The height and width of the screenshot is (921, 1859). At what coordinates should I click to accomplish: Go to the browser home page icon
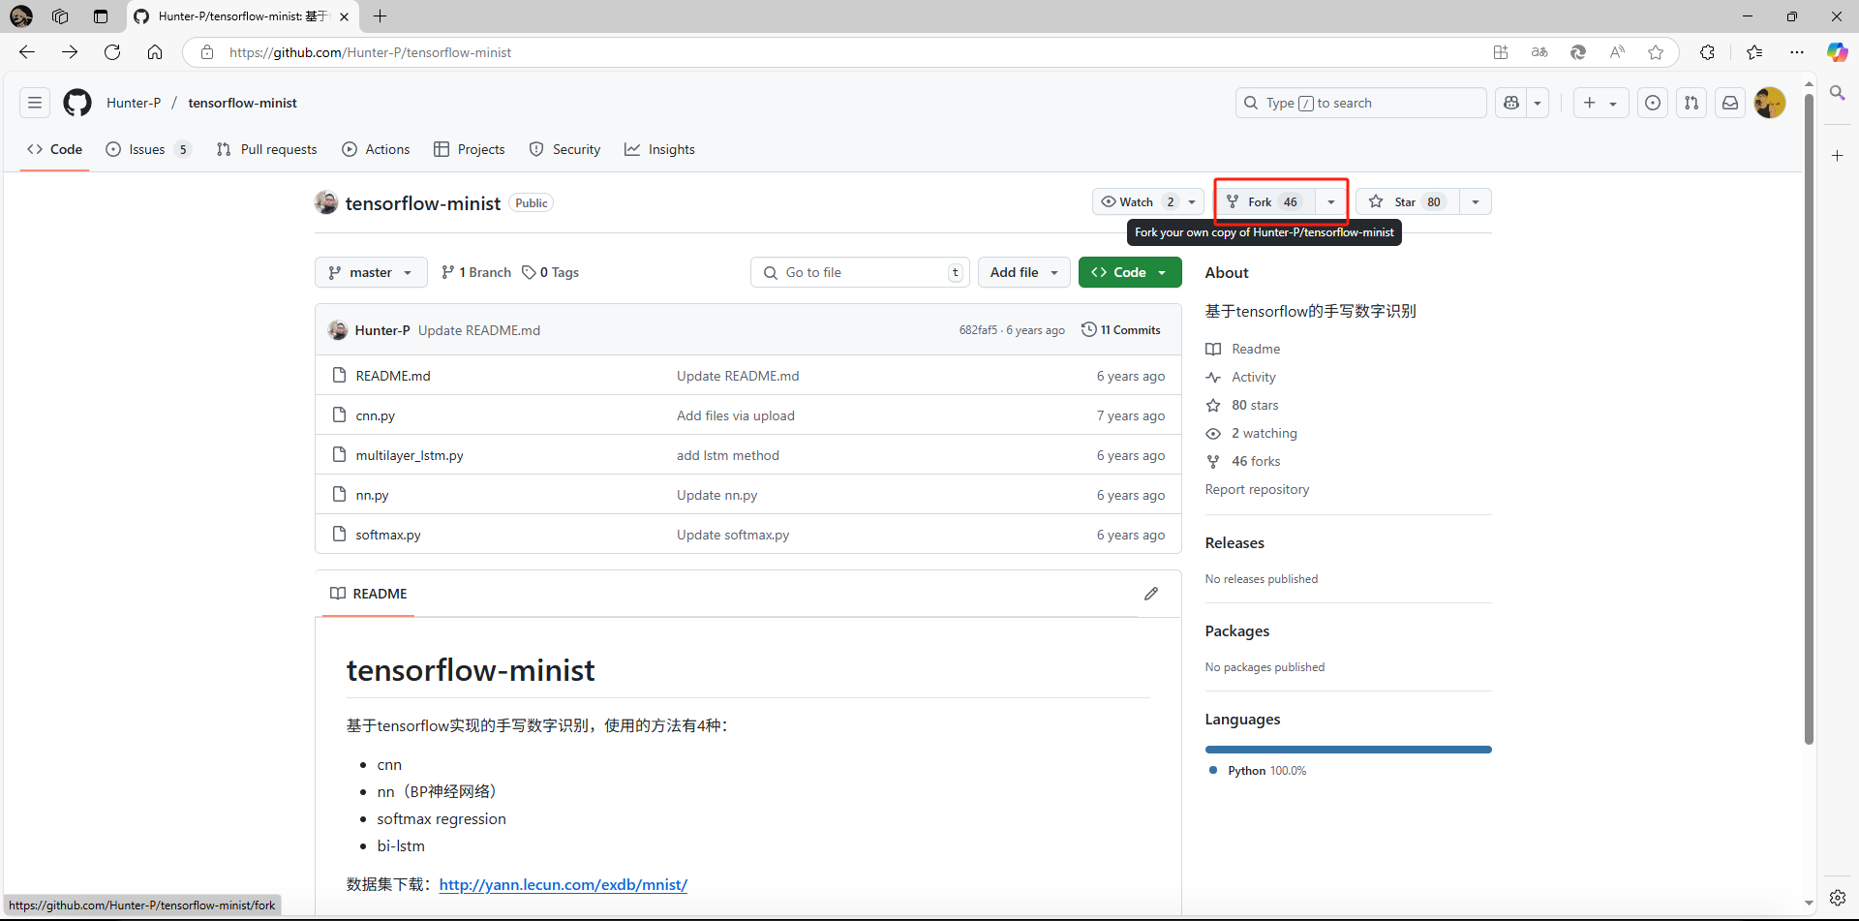(155, 52)
